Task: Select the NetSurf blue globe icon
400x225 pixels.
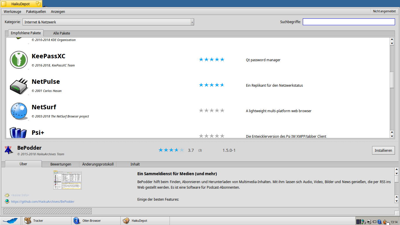Action: [x=19, y=111]
